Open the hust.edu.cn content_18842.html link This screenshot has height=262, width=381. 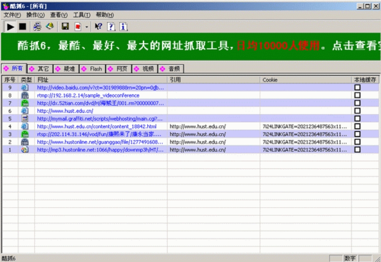pos(97,126)
